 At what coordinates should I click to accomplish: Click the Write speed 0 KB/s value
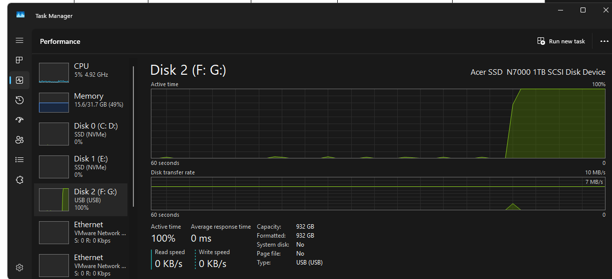click(x=213, y=264)
